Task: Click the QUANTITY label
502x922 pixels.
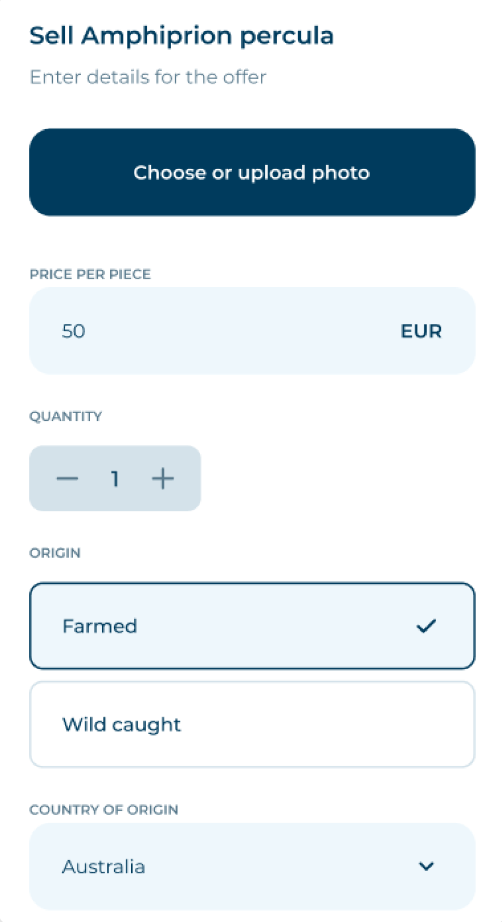Action: 66,416
